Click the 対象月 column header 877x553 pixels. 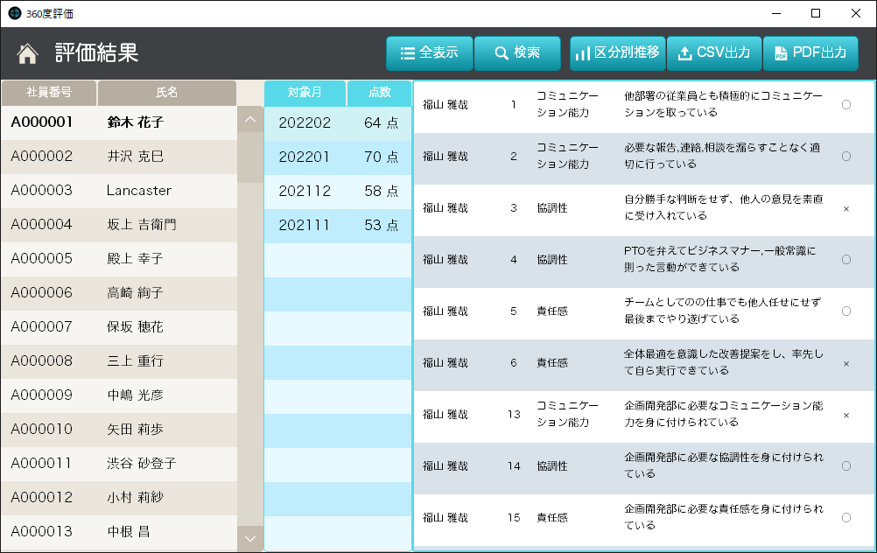305,93
